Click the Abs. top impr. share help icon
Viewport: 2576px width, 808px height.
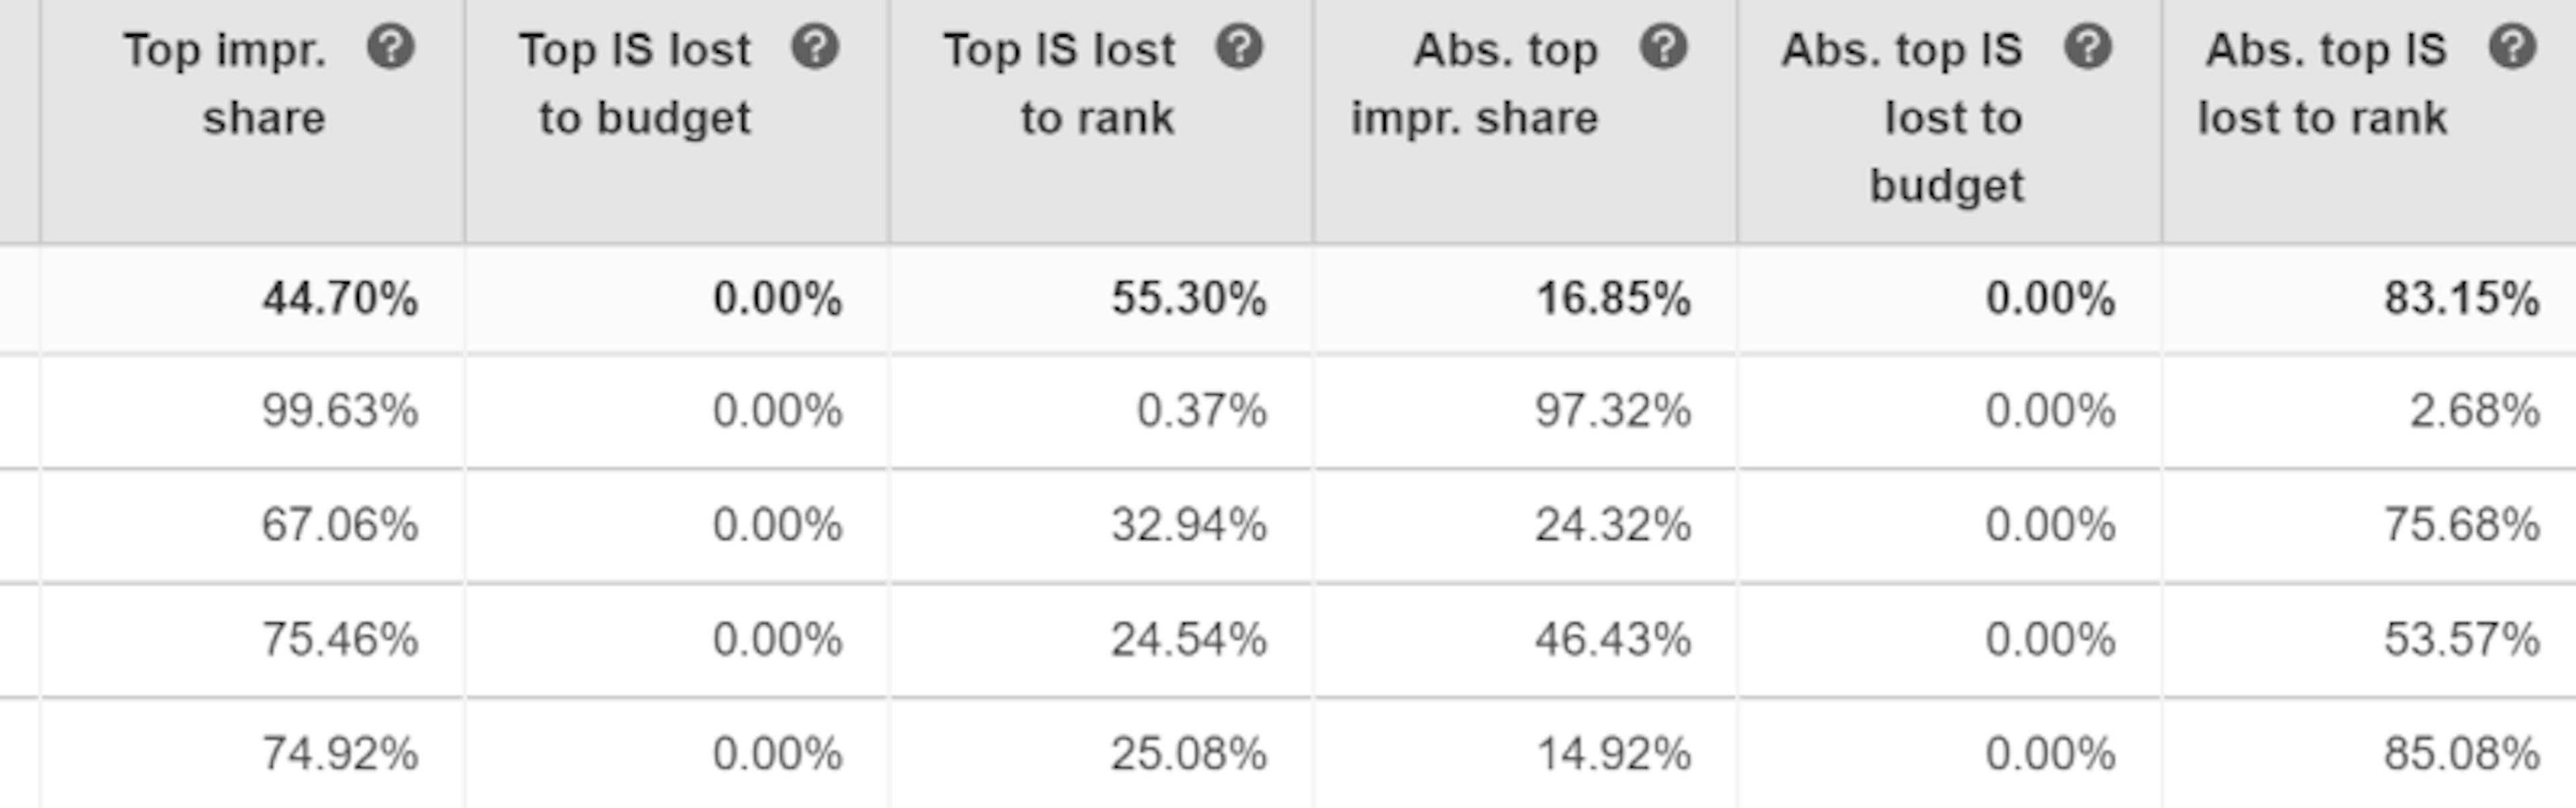tap(1665, 46)
